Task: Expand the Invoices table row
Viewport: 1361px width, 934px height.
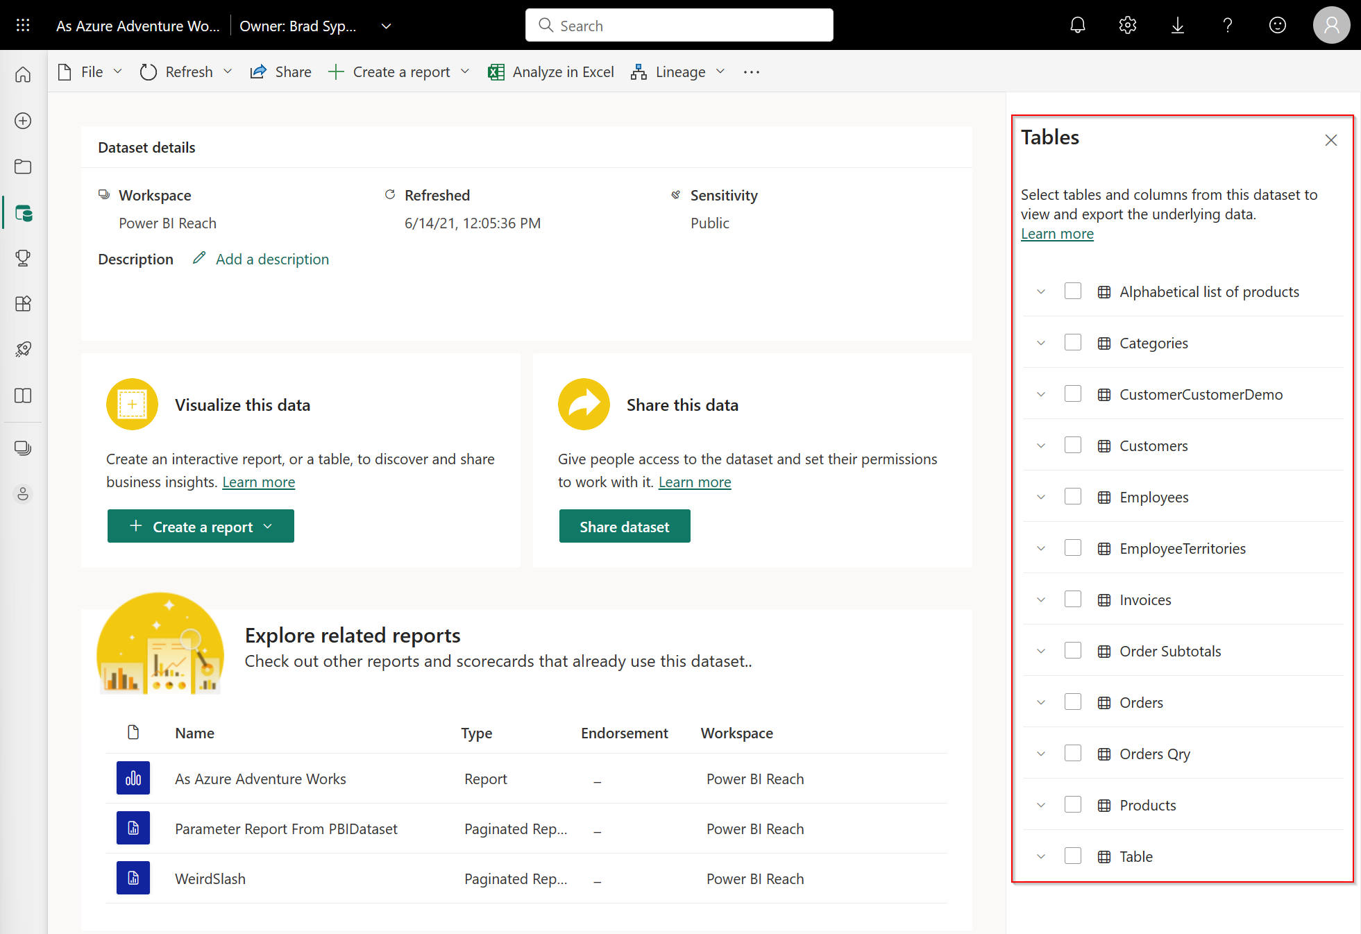Action: 1040,599
